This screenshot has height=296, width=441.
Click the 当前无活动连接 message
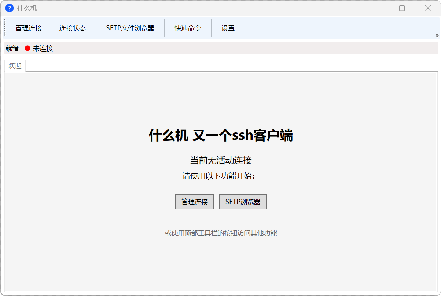[220, 160]
